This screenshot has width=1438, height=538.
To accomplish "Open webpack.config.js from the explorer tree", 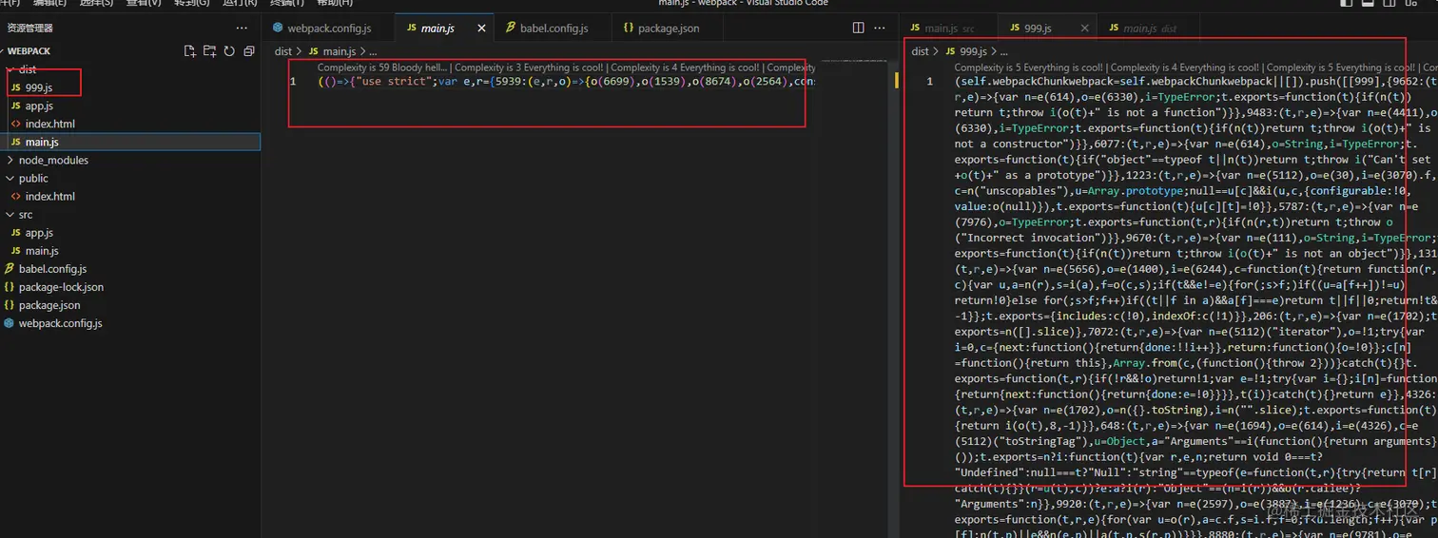I will (x=130, y=323).
